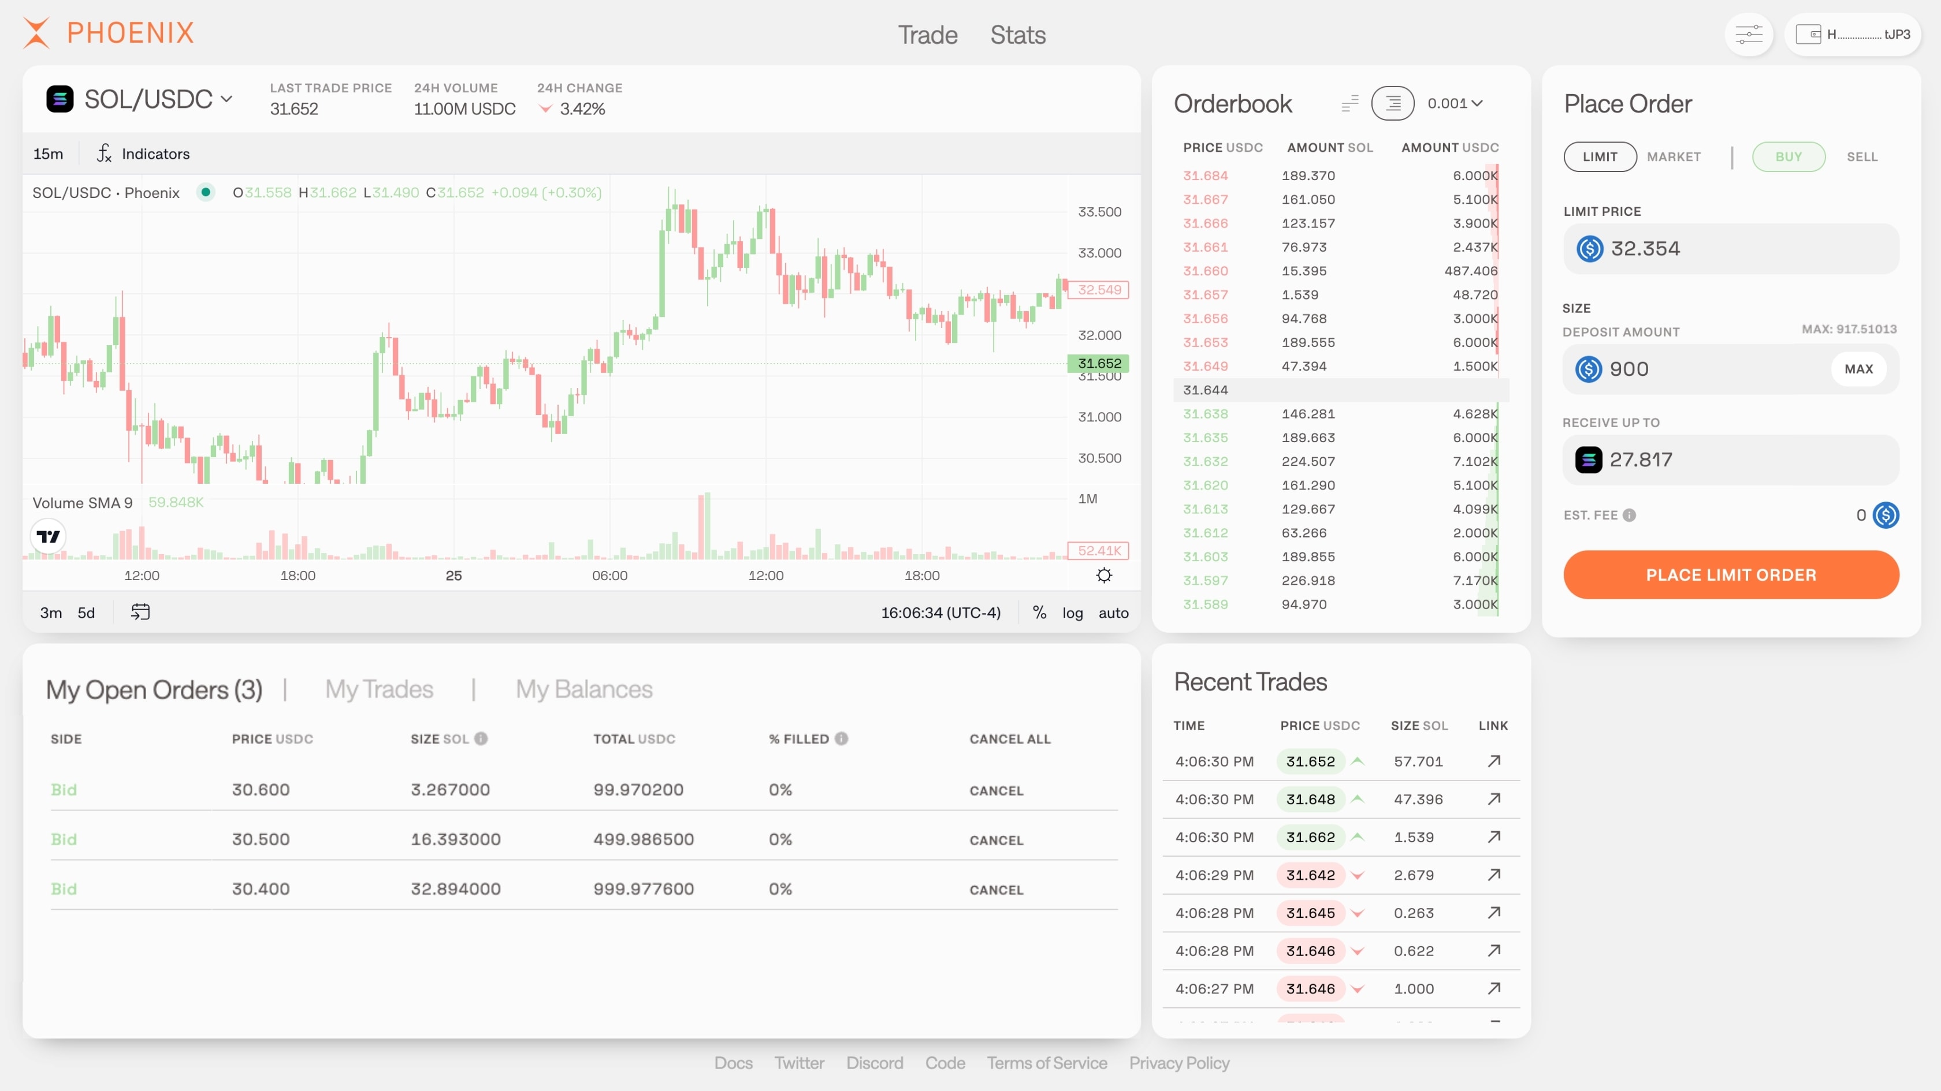Click the MAX size button
Viewport: 1941px width, 1091px height.
pos(1859,369)
